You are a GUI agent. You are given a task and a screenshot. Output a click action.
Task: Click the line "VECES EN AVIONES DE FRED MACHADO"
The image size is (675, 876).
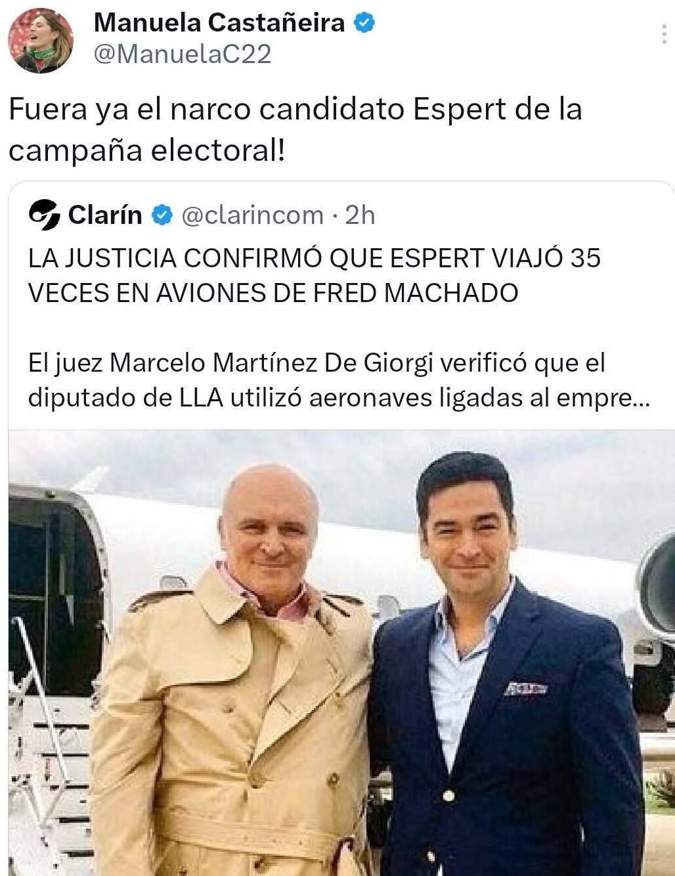click(x=273, y=292)
